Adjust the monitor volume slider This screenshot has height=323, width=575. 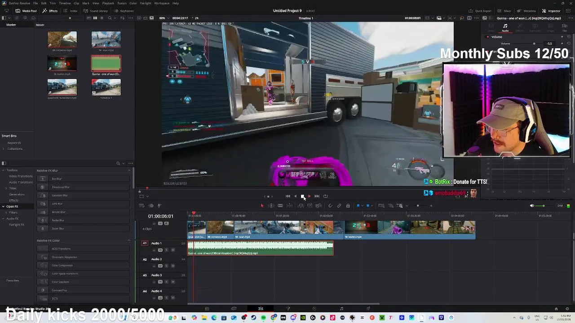tap(544, 206)
